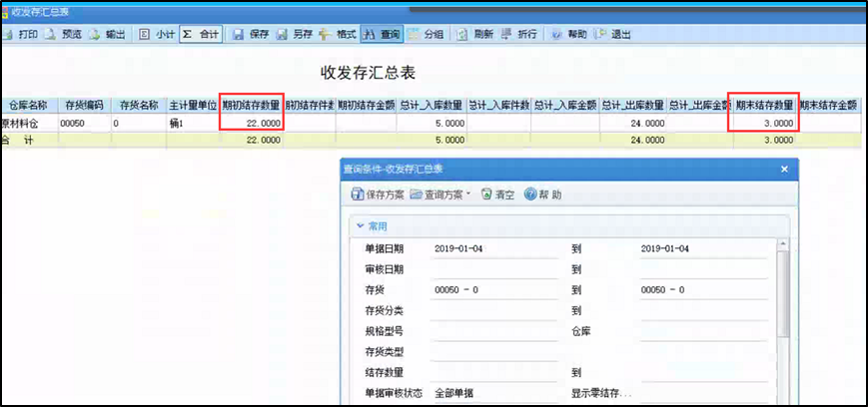Viewport: 868px width, 407px height.
Task: Click the query dialog vertical scrollbar
Action: tap(783, 293)
